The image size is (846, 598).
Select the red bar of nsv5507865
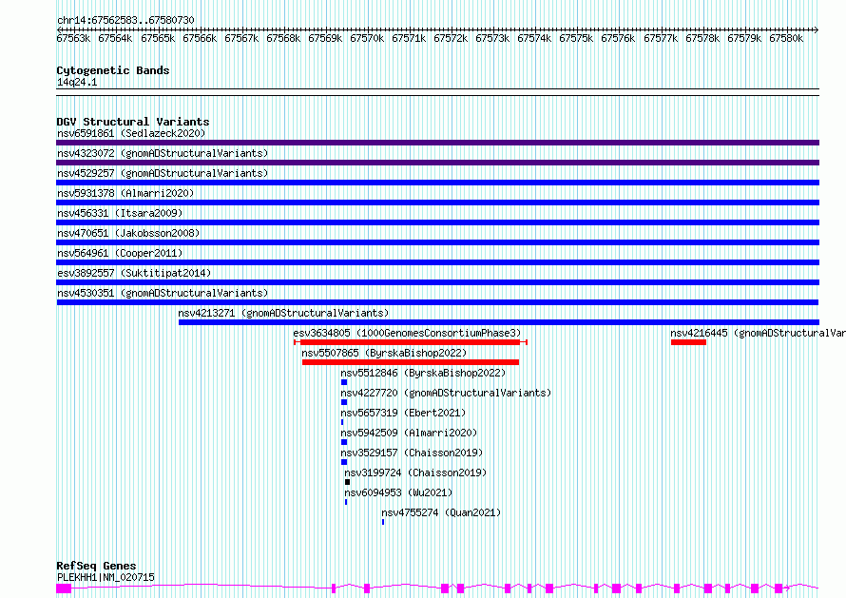pos(411,362)
